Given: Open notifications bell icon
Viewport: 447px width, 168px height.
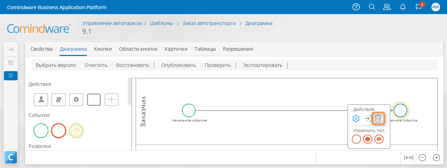Looking at the screenshot, I should pos(403,7).
